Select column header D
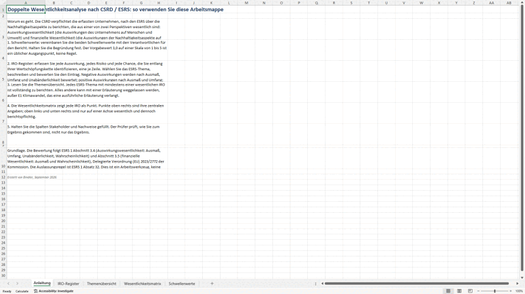 tap(89, 3)
